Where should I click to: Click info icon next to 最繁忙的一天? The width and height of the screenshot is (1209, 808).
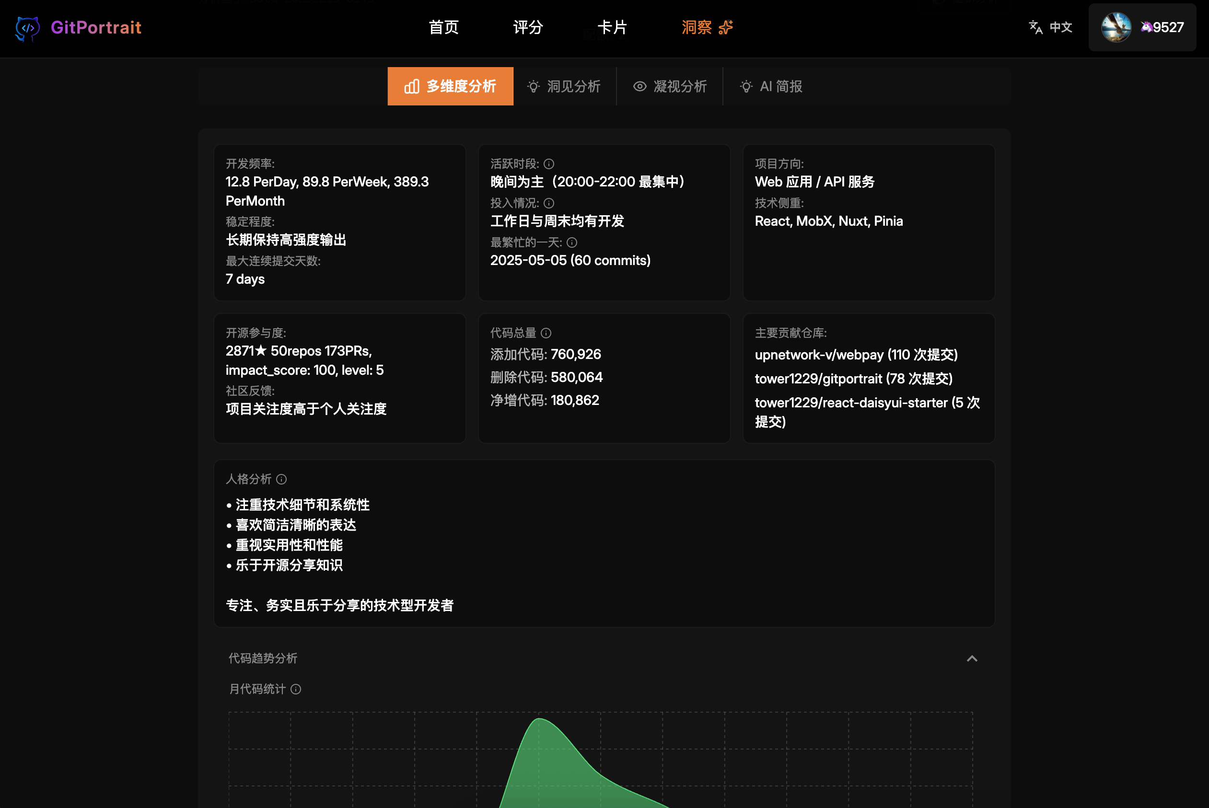coord(572,242)
